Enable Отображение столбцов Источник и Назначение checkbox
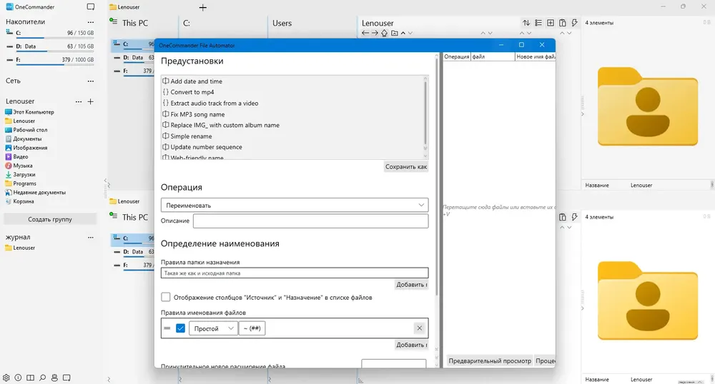This screenshot has width=715, height=384. 166,297
